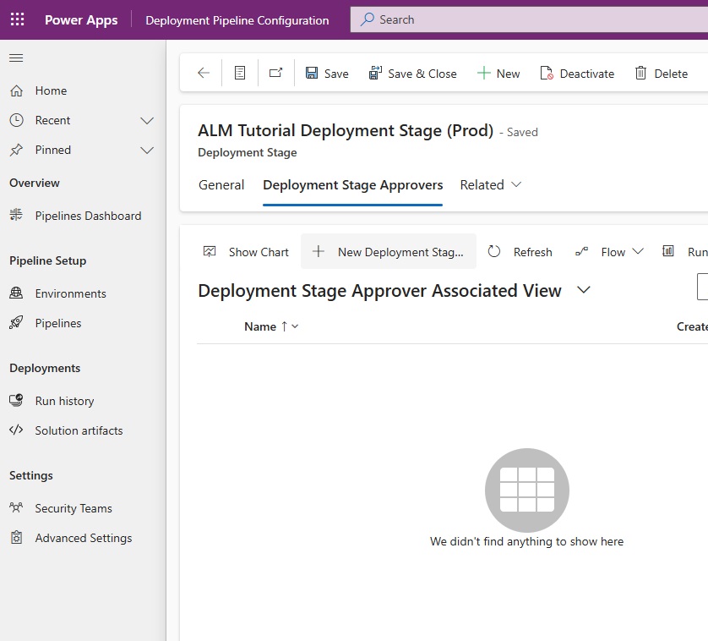Viewport: 708px width, 641px height.
Task: Open the record set form icon
Action: (x=240, y=73)
